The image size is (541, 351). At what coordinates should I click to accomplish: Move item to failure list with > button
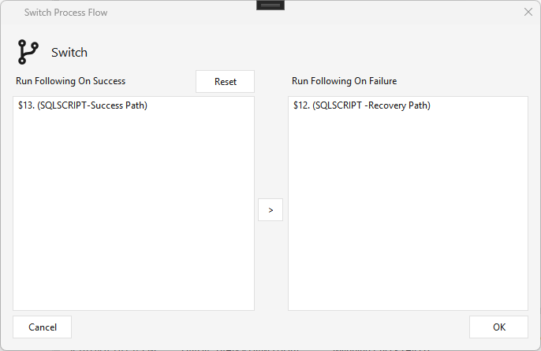tap(270, 210)
